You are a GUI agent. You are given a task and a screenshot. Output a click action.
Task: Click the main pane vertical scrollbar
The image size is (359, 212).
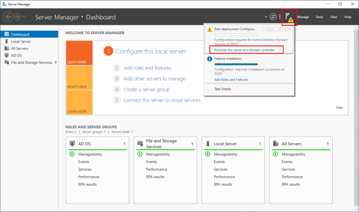click(x=357, y=119)
